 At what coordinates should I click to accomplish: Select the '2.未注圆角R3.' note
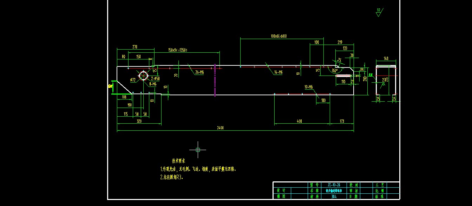(x=172, y=178)
